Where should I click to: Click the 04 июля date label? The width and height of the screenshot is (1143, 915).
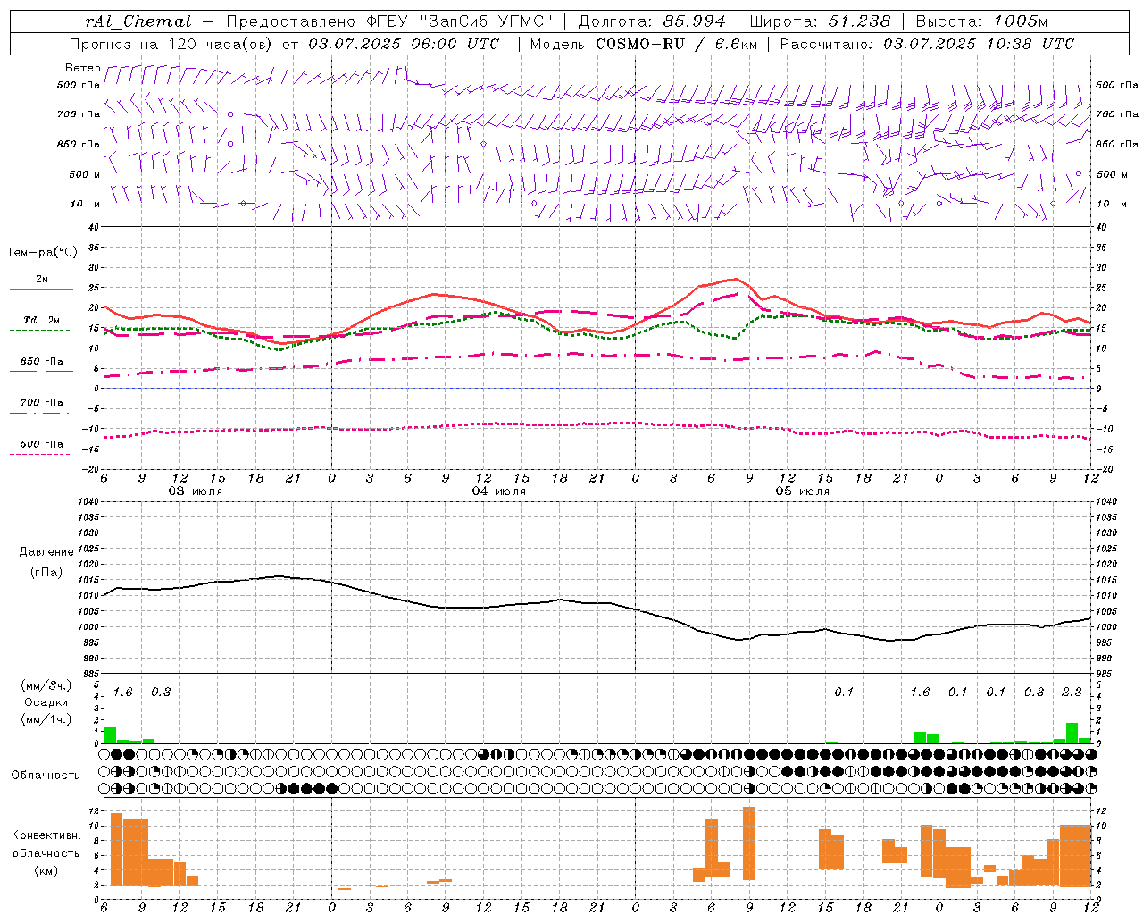click(499, 491)
